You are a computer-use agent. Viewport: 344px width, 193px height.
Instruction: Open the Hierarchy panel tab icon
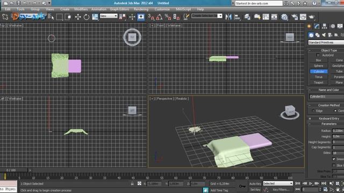click(324, 26)
